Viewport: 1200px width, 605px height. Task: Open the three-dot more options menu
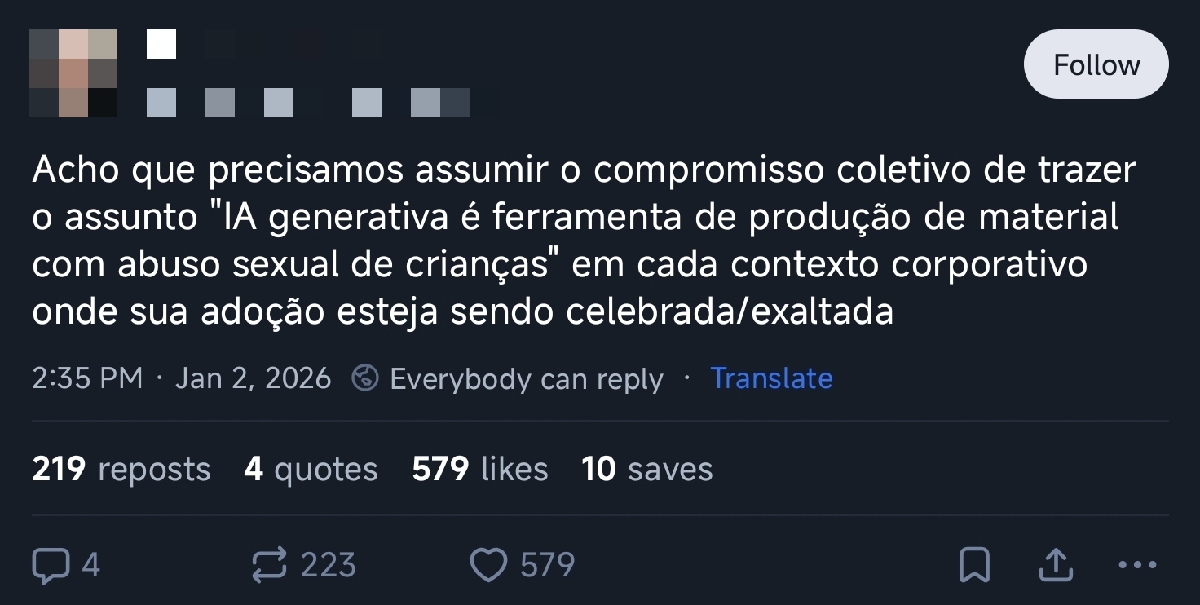click(x=1137, y=564)
